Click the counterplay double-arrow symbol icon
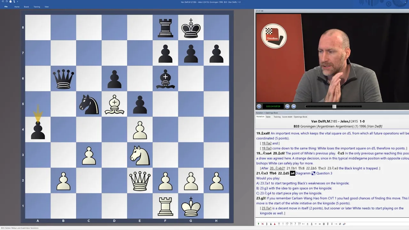This screenshot has height=230, width=409. coord(340,224)
